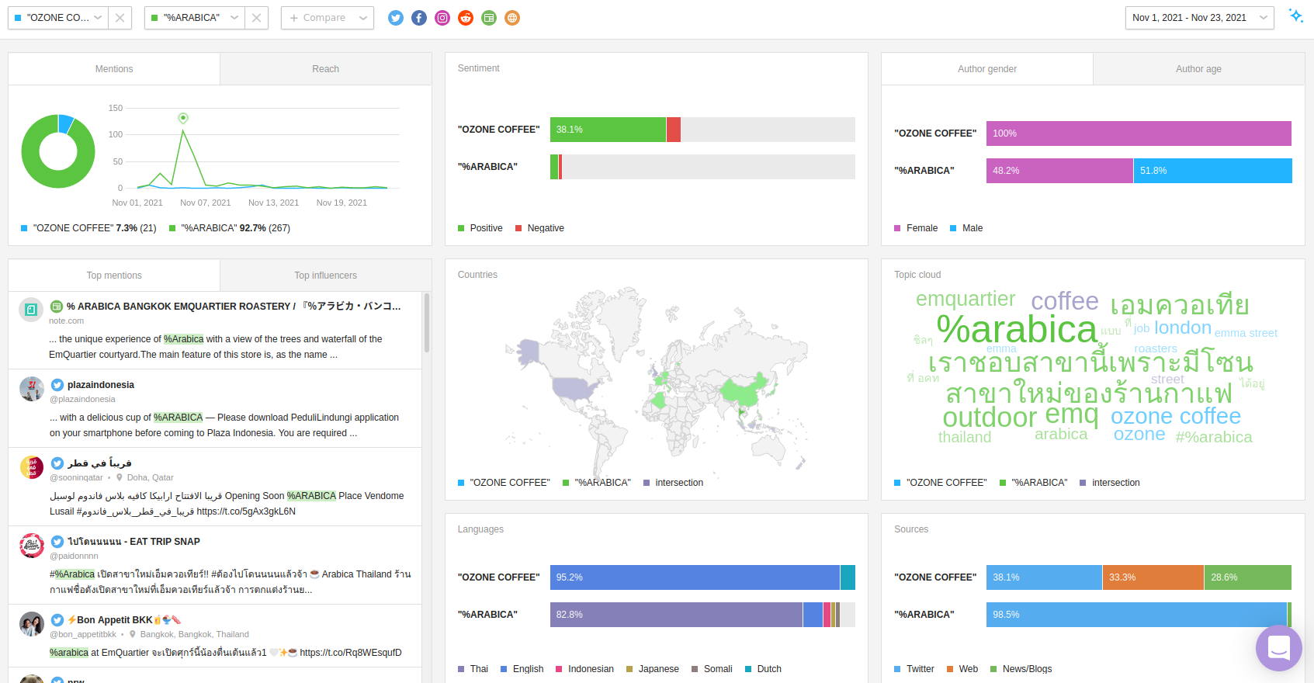Toggle "%ARABICA" 92.7% legend in Mentions chart
This screenshot has width=1314, height=683.
click(x=230, y=228)
